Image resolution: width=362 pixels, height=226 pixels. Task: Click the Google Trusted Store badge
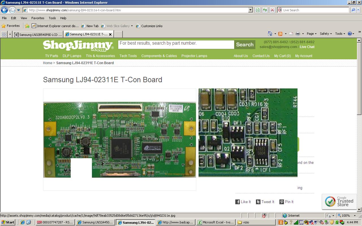[339, 201]
